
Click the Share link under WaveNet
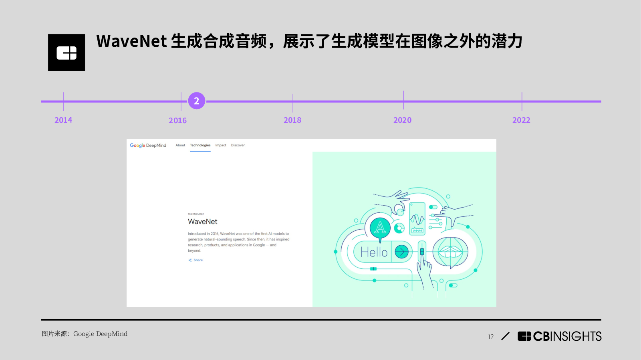pos(198,260)
